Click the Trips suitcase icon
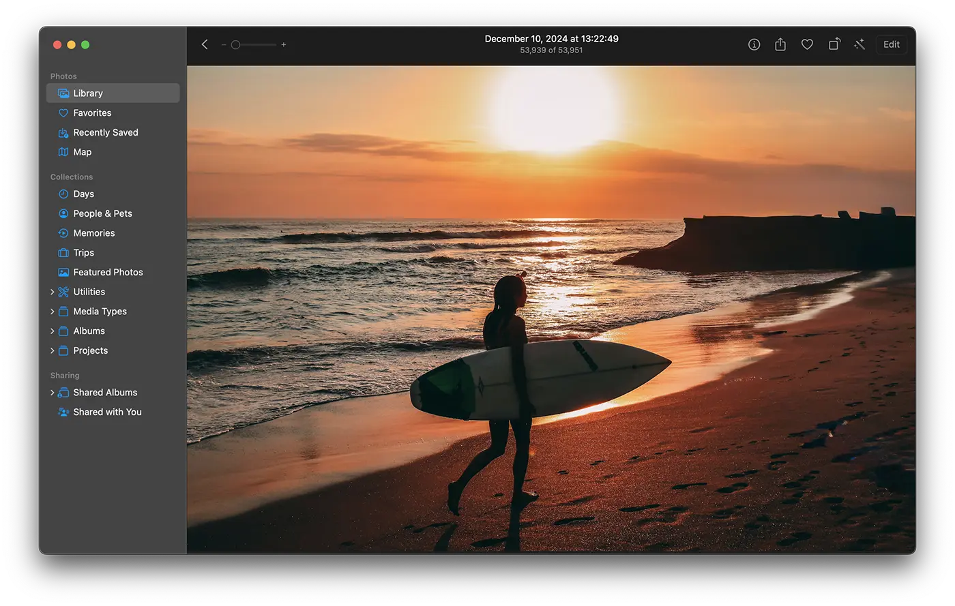The image size is (955, 606). [x=63, y=253]
